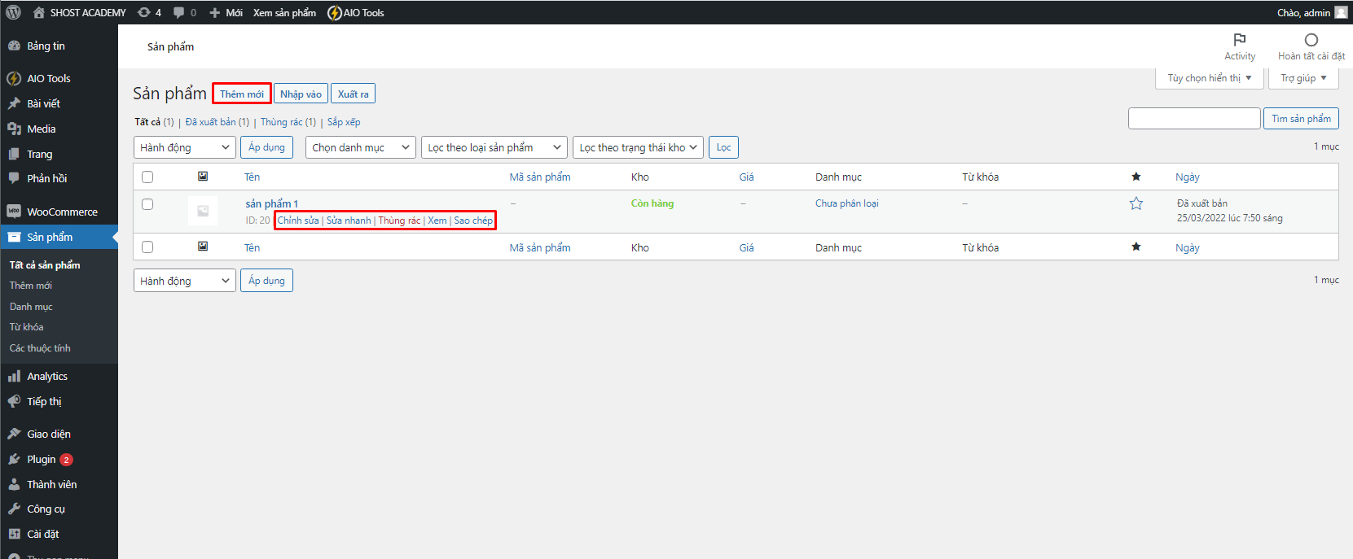Click the Bài viết pin icon
1353x559 pixels.
pyautogui.click(x=14, y=103)
